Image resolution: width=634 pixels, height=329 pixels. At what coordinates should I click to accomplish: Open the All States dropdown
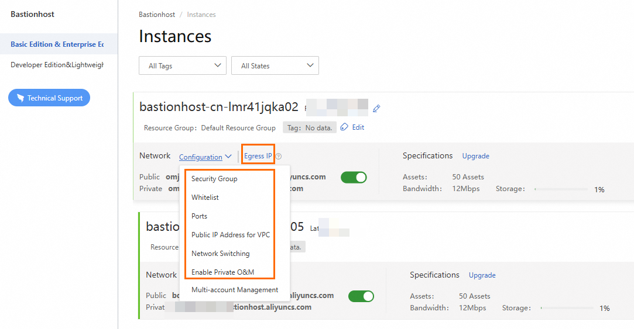click(275, 65)
